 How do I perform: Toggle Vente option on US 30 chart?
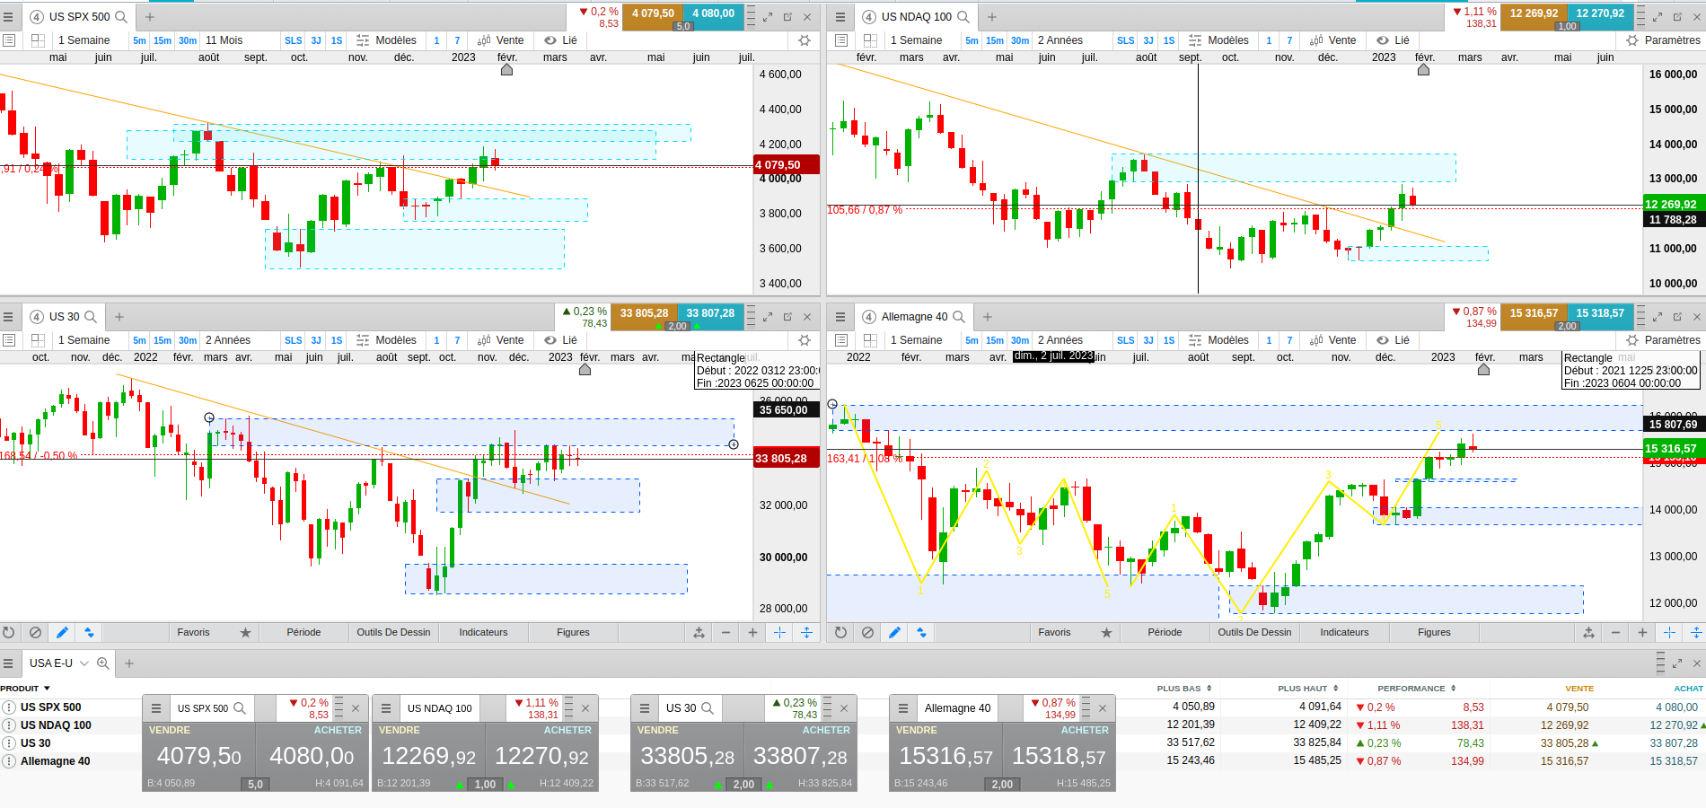[501, 340]
